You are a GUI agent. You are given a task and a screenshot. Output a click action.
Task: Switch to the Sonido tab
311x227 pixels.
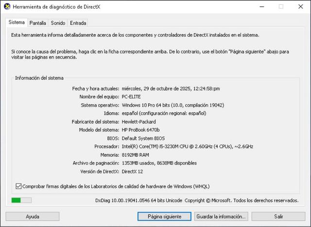(58, 23)
